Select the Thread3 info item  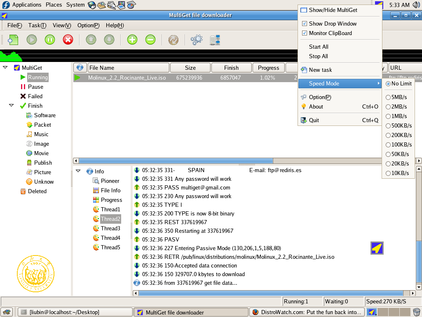point(110,228)
